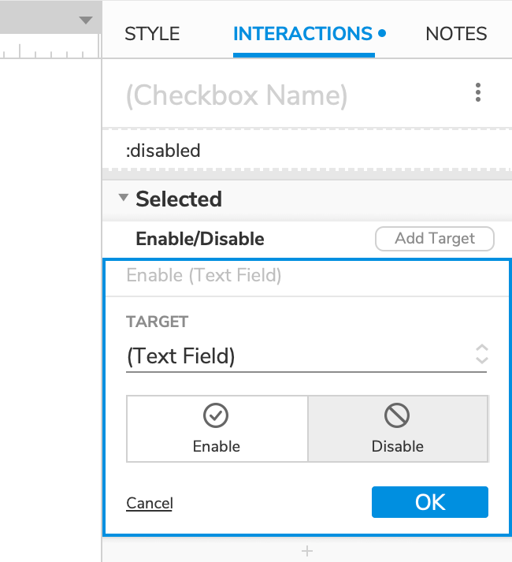Screen dimensions: 512x562
Task: Select the Enable option with checkmark icon
Action: (x=217, y=428)
